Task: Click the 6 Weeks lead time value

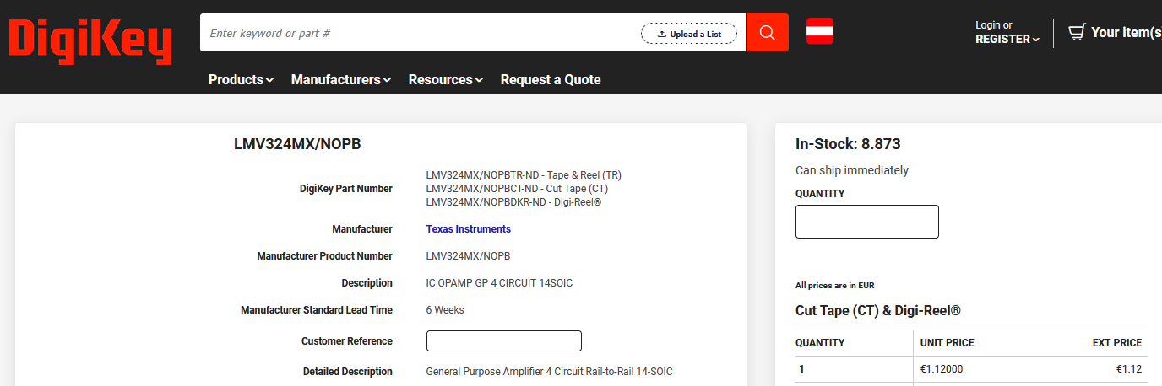Action: coord(445,310)
